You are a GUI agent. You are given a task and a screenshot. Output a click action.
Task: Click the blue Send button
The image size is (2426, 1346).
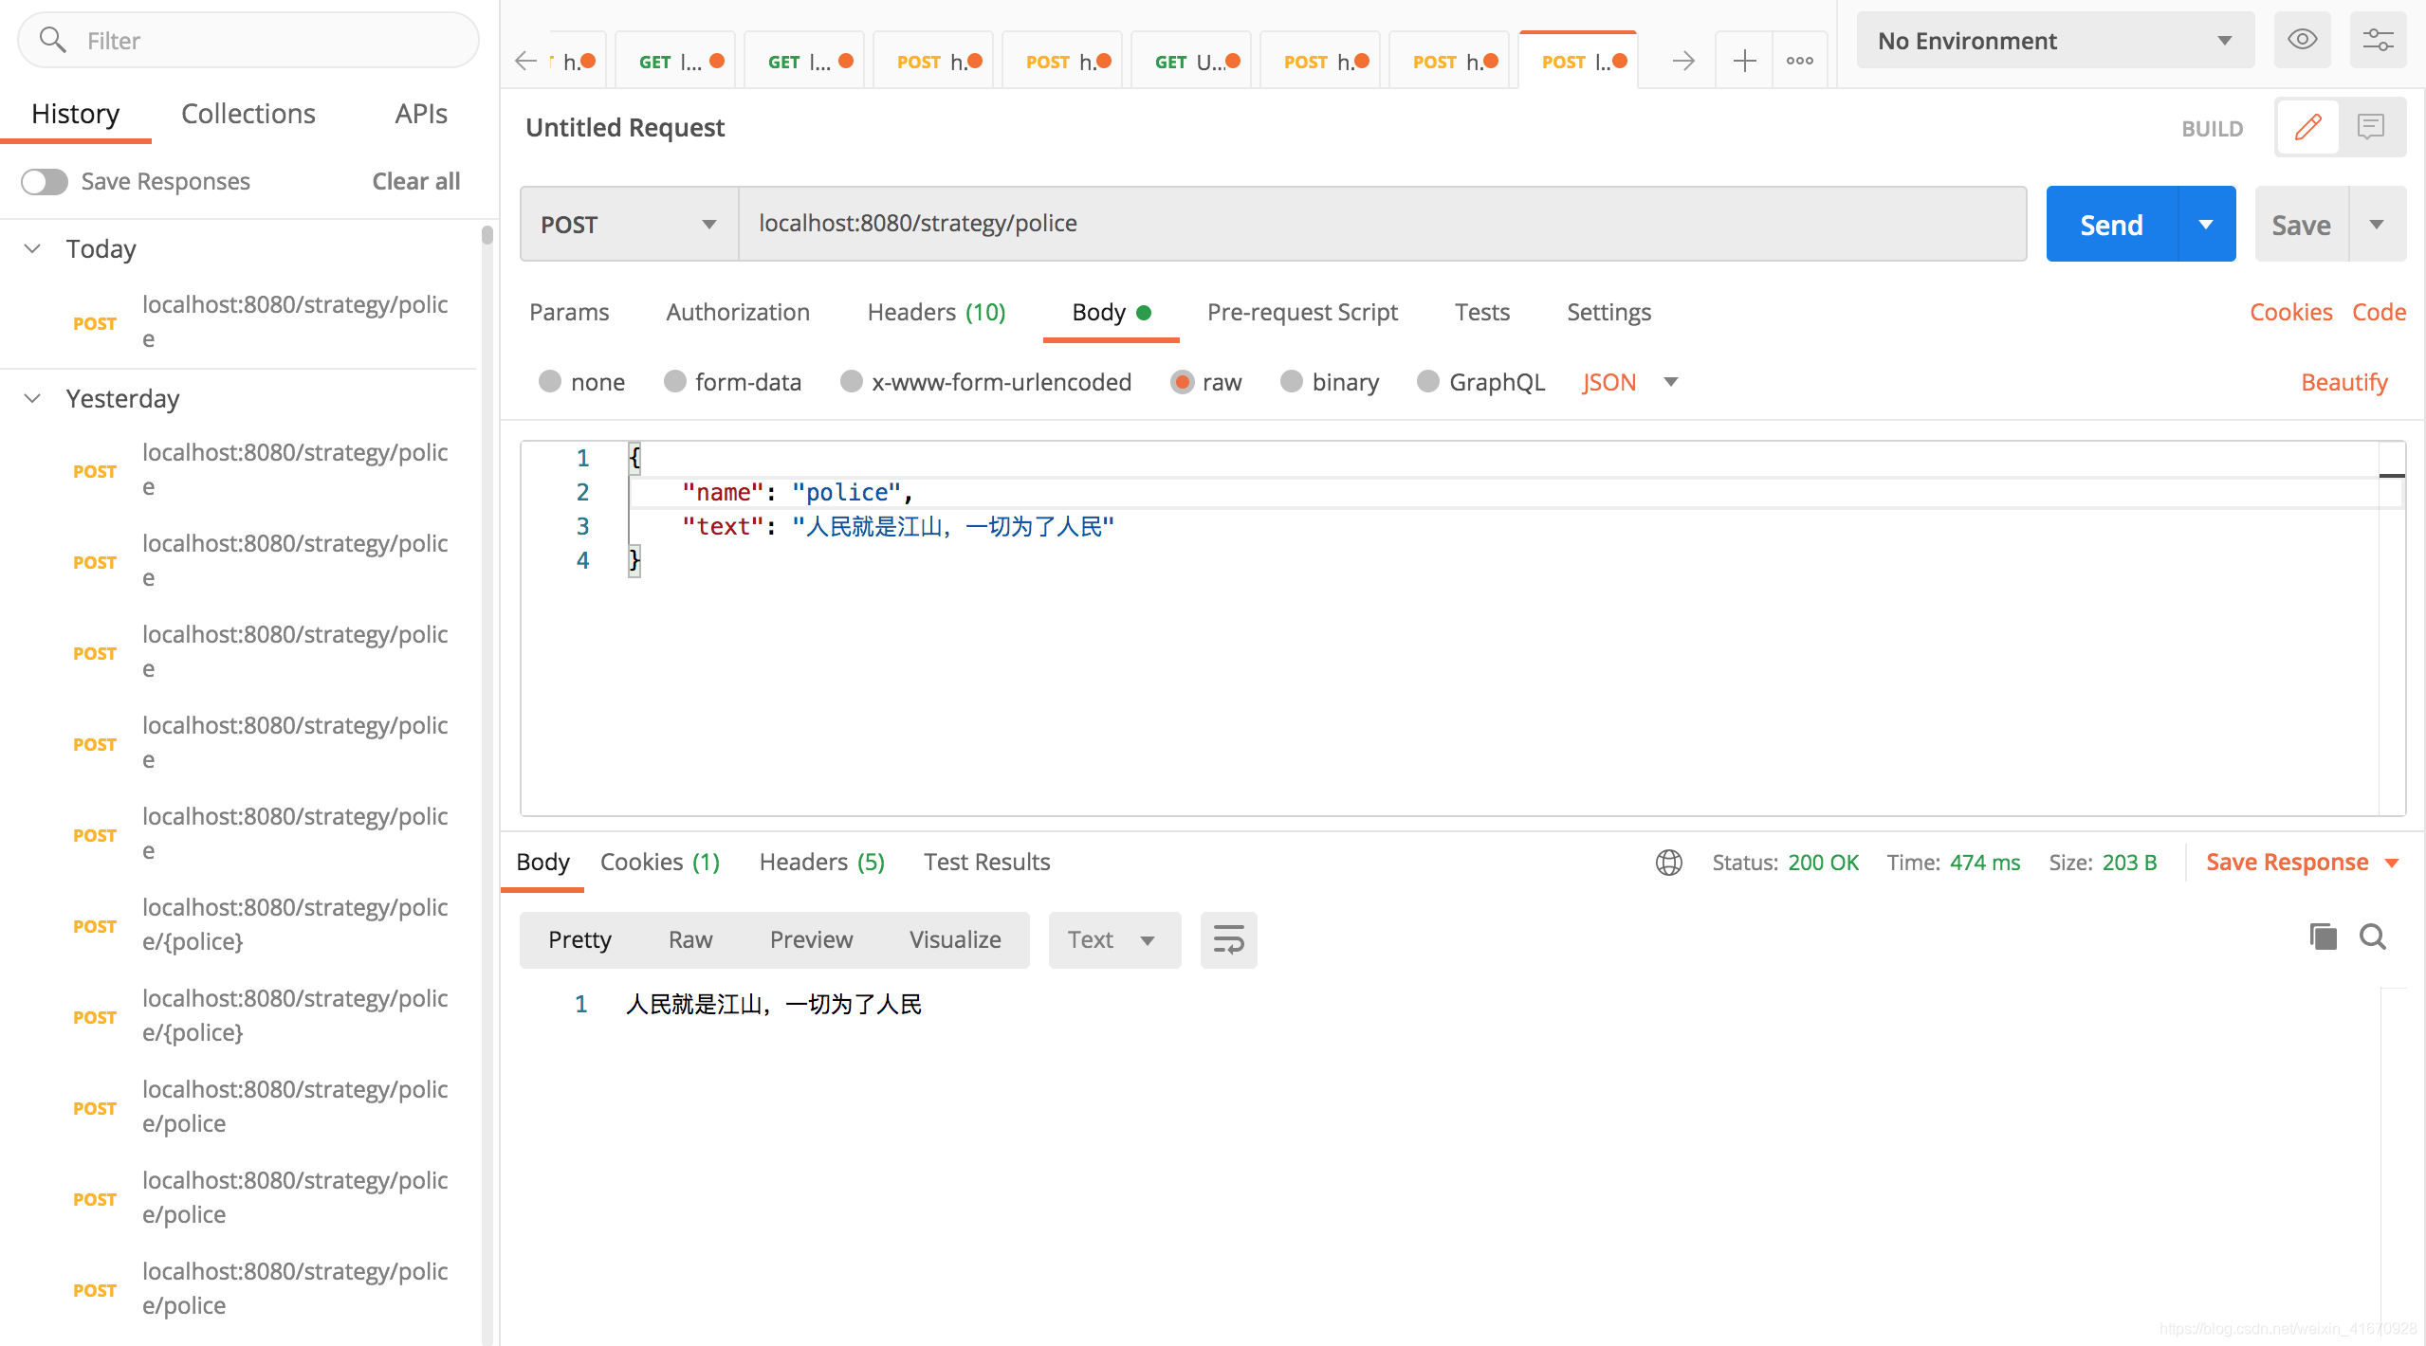click(2111, 225)
